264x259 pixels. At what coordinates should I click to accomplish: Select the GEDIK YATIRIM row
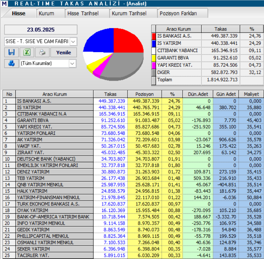coord(133,229)
